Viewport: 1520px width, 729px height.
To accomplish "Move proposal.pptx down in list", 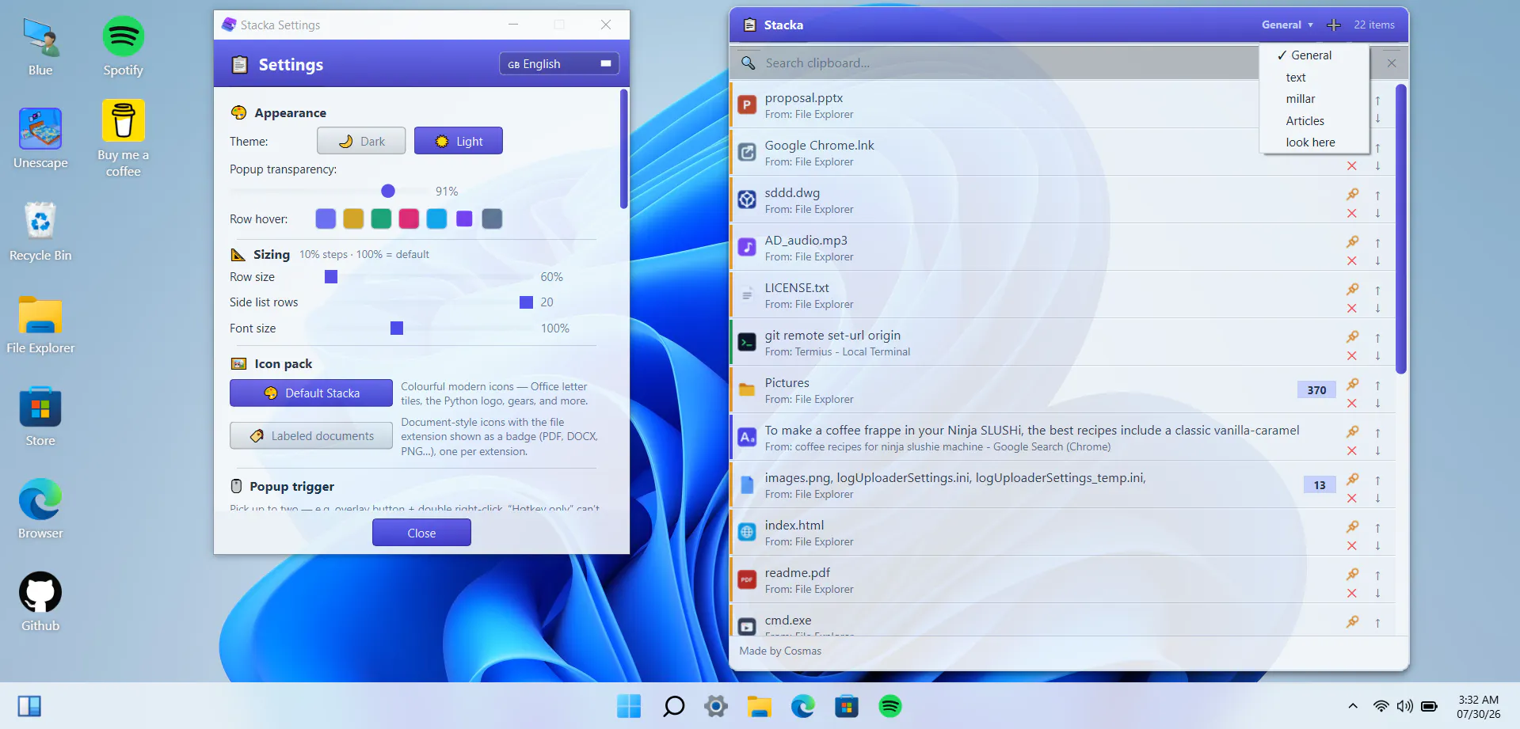I will coord(1377,118).
